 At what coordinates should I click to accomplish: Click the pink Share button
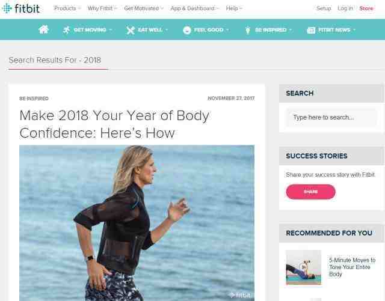310,192
